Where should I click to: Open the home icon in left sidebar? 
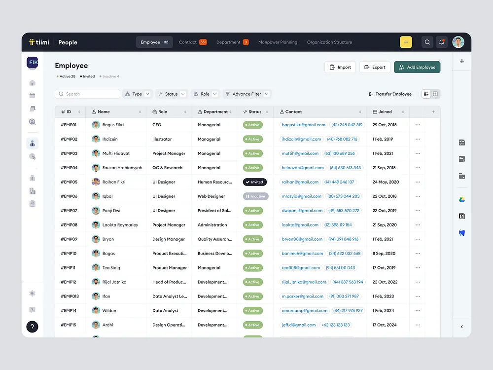(32, 83)
